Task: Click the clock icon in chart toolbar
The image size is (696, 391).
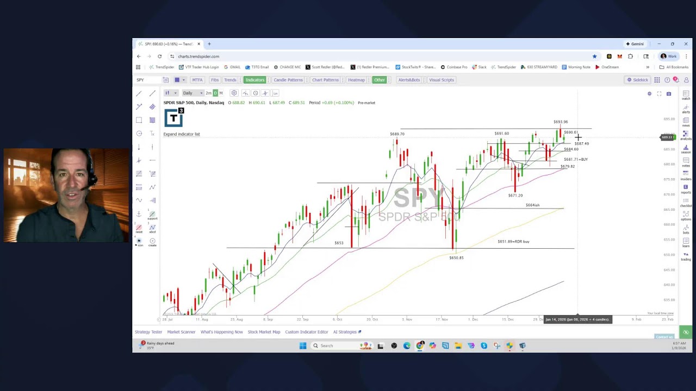Action: point(256,93)
